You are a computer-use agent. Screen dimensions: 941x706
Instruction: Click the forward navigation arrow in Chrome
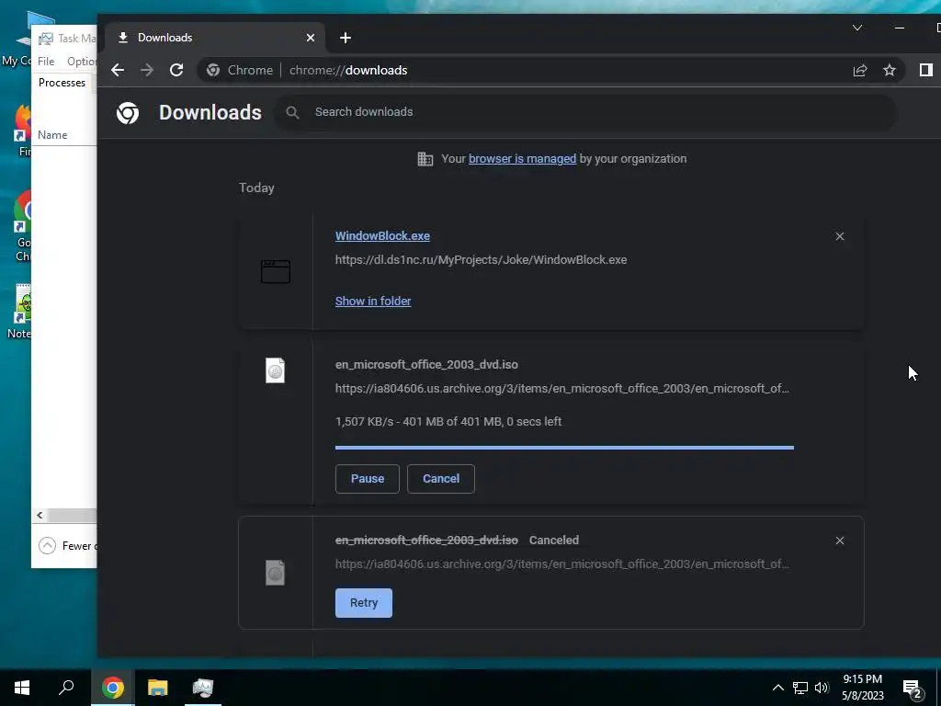point(147,70)
